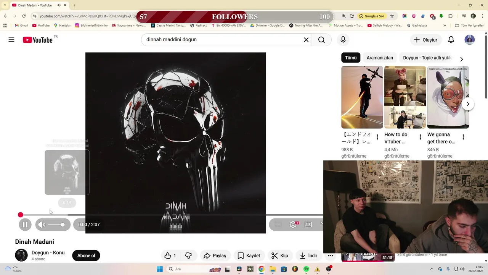This screenshot has width=488, height=275.
Task: Like the video with thumbs up
Action: pyautogui.click(x=170, y=256)
